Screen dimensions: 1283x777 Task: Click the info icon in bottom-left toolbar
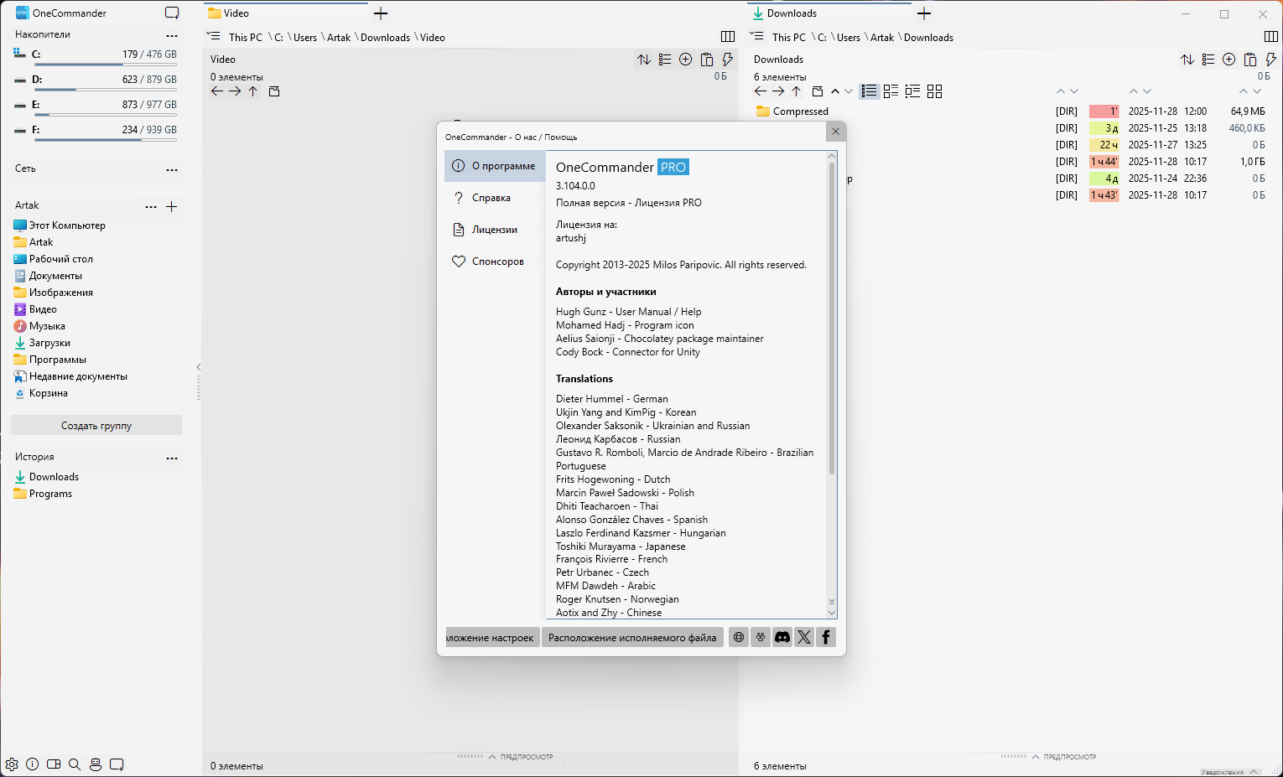click(33, 764)
